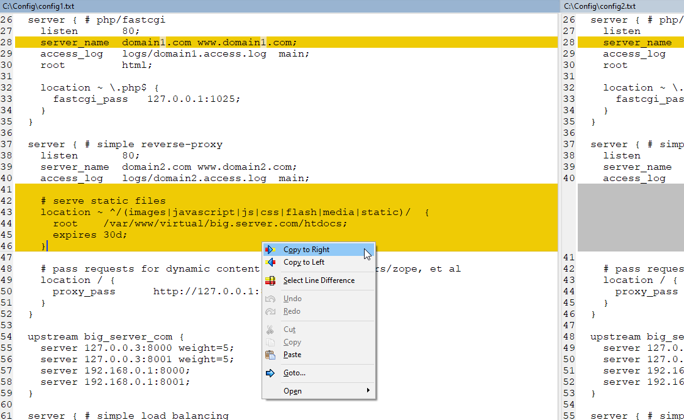Expand the Open submenu arrow
Screen dimensions: 684x420
pos(368,391)
